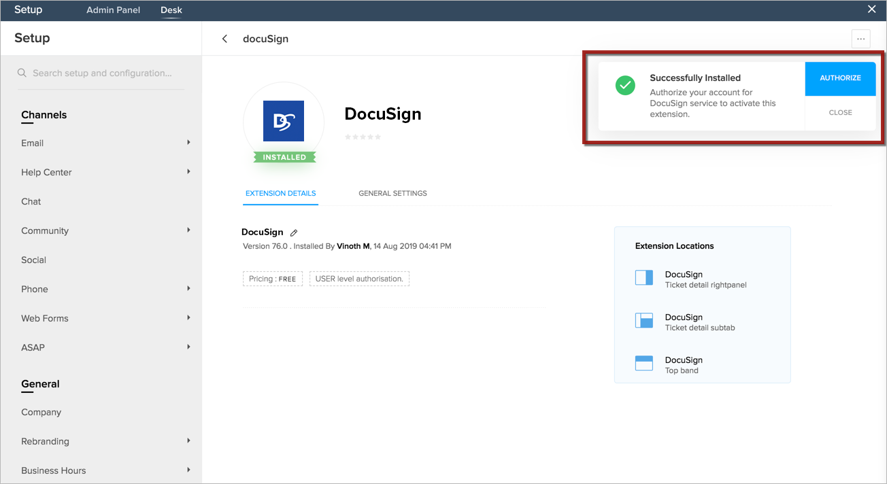The image size is (887, 484).
Task: Open the Chat channel settings
Action: [31, 201]
